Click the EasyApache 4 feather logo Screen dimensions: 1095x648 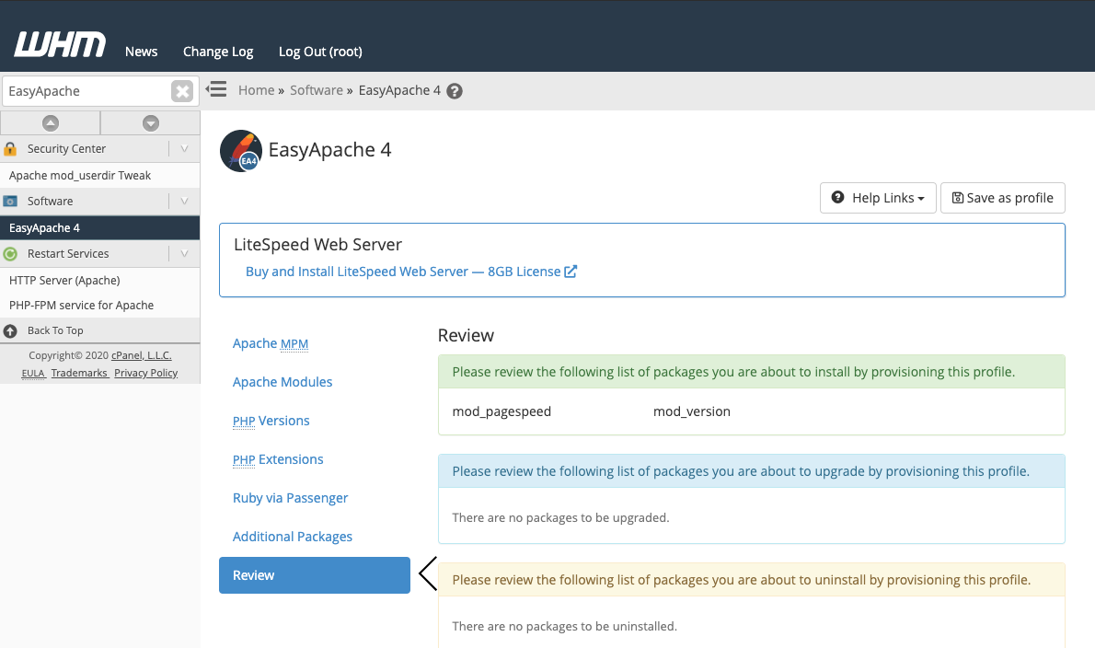point(241,150)
